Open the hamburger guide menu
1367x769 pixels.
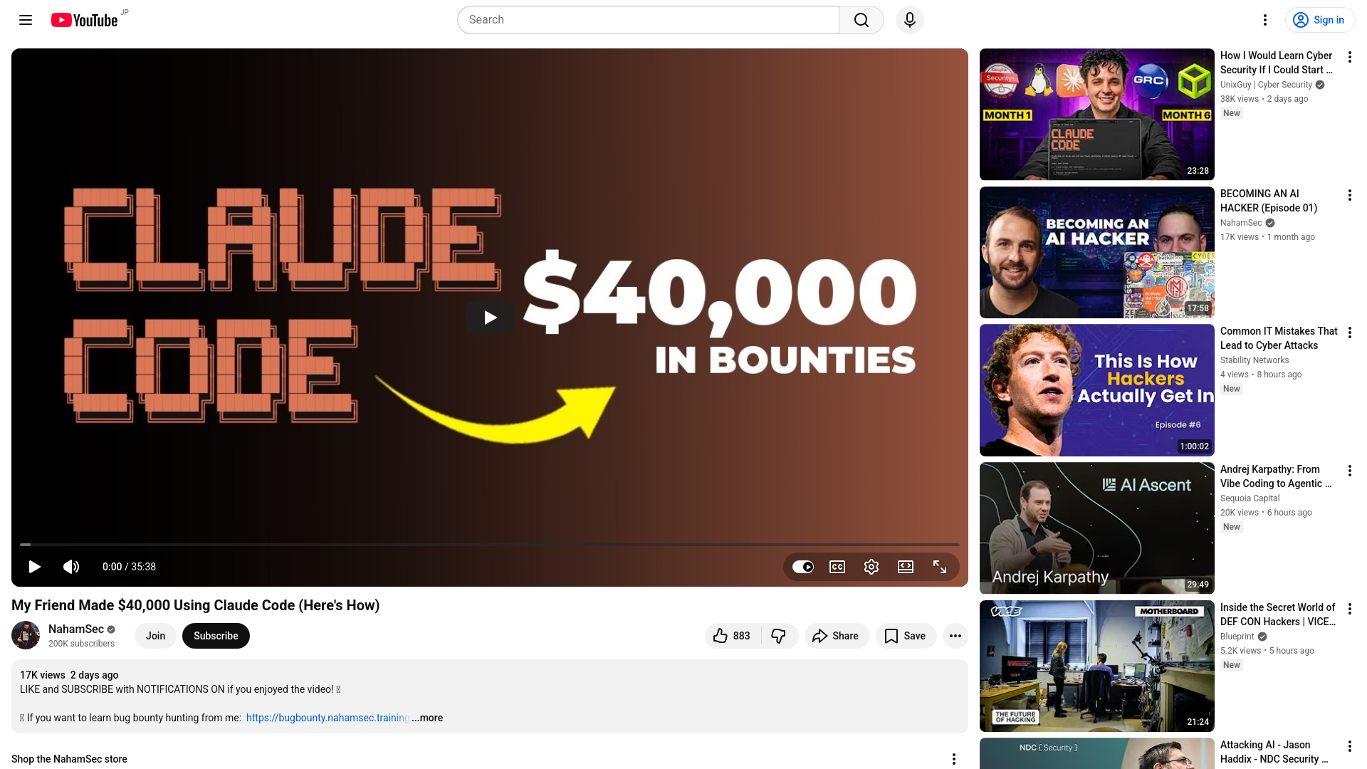(26, 20)
